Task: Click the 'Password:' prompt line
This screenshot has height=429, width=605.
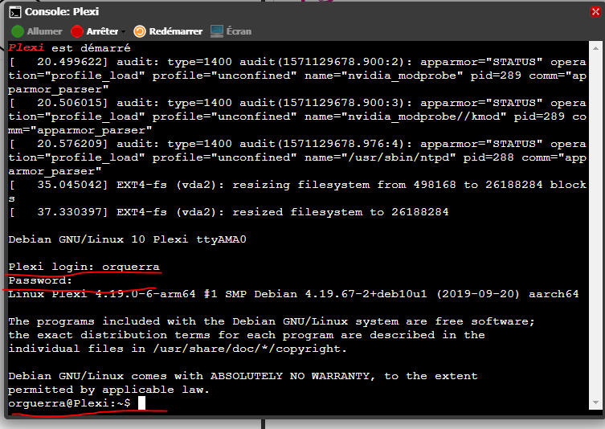Action: pos(40,280)
